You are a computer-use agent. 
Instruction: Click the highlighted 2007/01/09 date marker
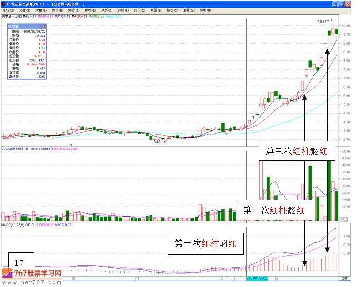pos(257,277)
